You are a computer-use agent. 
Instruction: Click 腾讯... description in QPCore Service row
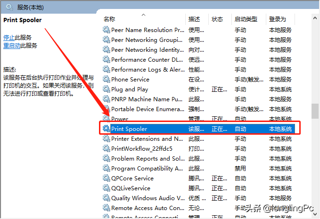point(196,178)
